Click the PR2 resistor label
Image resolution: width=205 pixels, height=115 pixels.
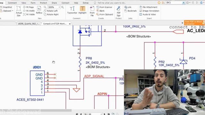(161, 62)
